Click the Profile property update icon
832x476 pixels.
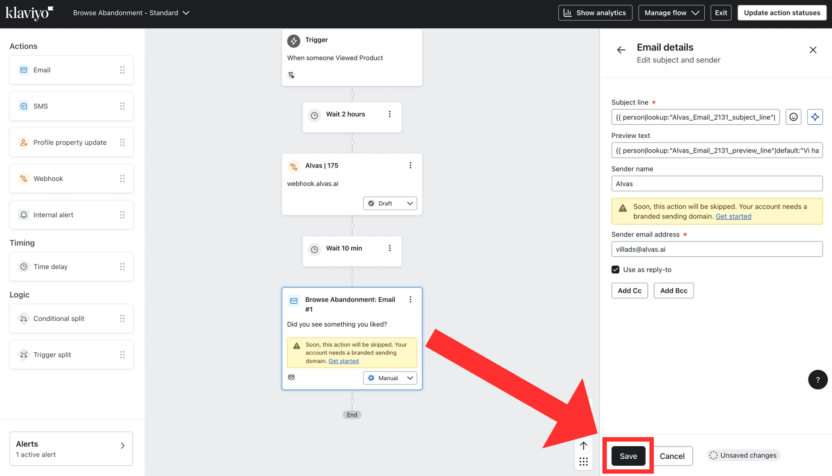[24, 142]
